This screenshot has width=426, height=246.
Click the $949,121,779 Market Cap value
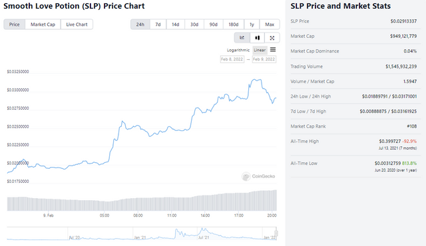click(403, 36)
